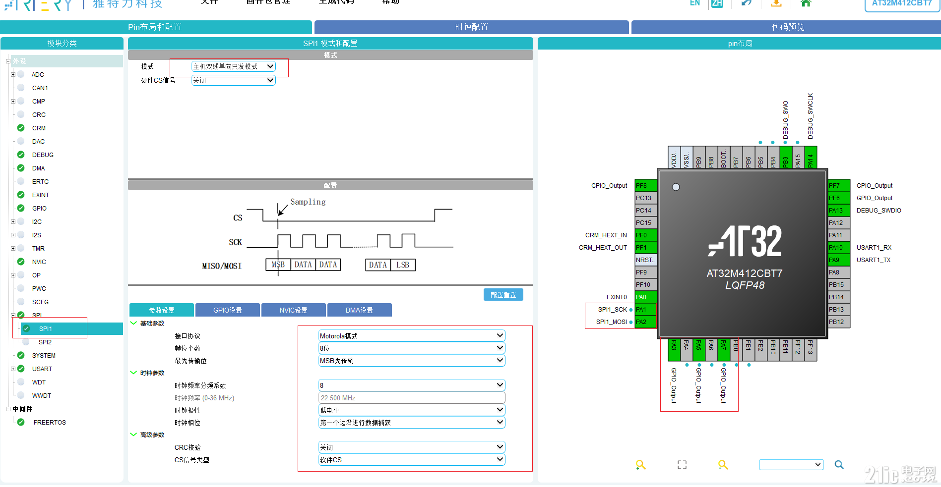Open the 时钟相位 dropdown
This screenshot has height=487, width=941.
[x=412, y=423]
